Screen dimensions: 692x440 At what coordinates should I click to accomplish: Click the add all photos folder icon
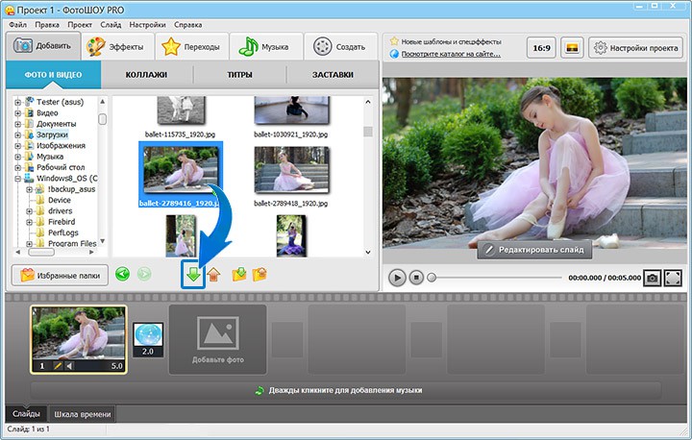coord(238,275)
